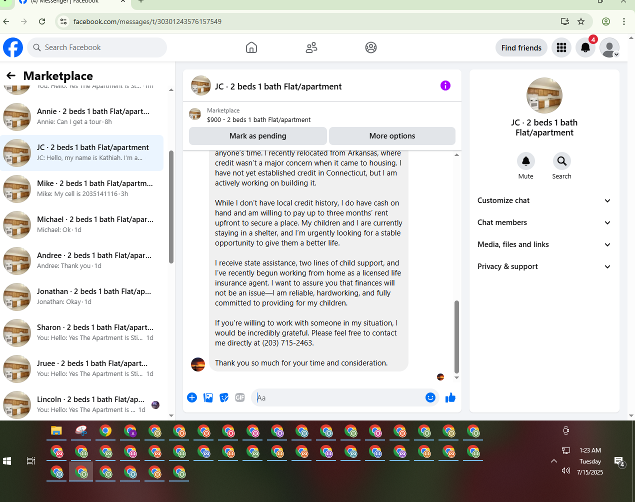Go to the Home feed icon
This screenshot has width=635, height=502.
(x=251, y=47)
